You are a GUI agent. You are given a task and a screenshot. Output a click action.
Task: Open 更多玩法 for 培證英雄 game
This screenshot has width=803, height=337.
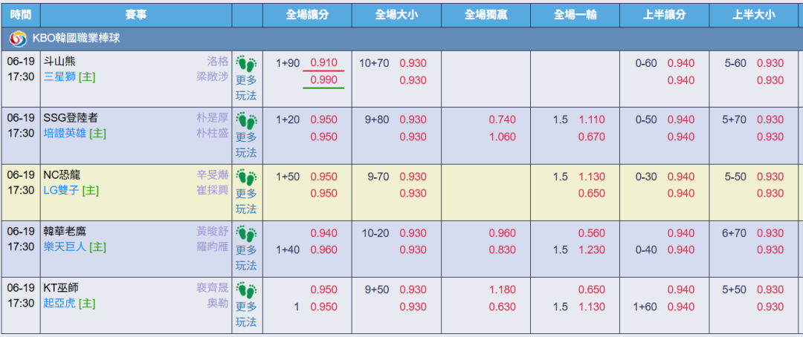[x=246, y=145]
